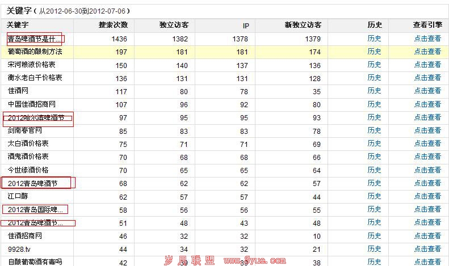449x266 pixels.
Task: Open 历史 for 太白酒价格表
Action: 374,143
